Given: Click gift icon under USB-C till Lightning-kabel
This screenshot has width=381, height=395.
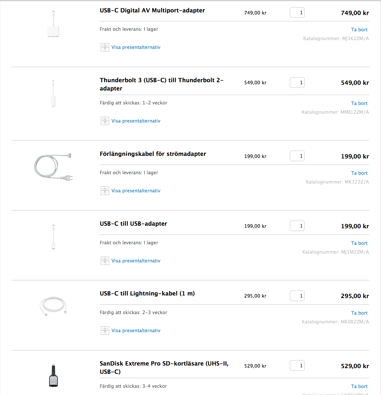Looking at the screenshot, I should (105, 331).
